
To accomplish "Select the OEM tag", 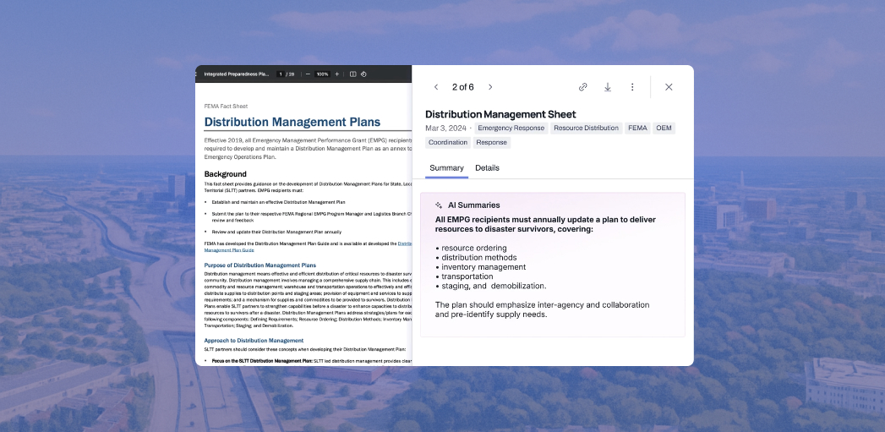I will click(664, 129).
